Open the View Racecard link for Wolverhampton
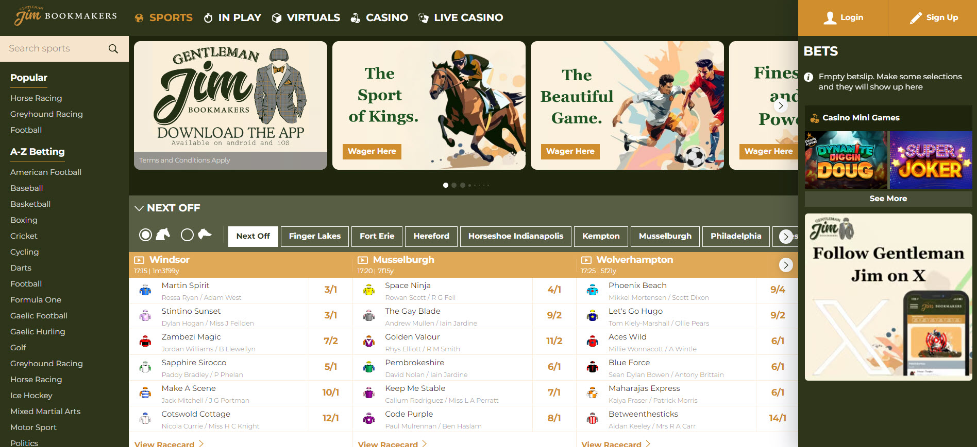Screen dimensions: 977x447 click(616, 443)
